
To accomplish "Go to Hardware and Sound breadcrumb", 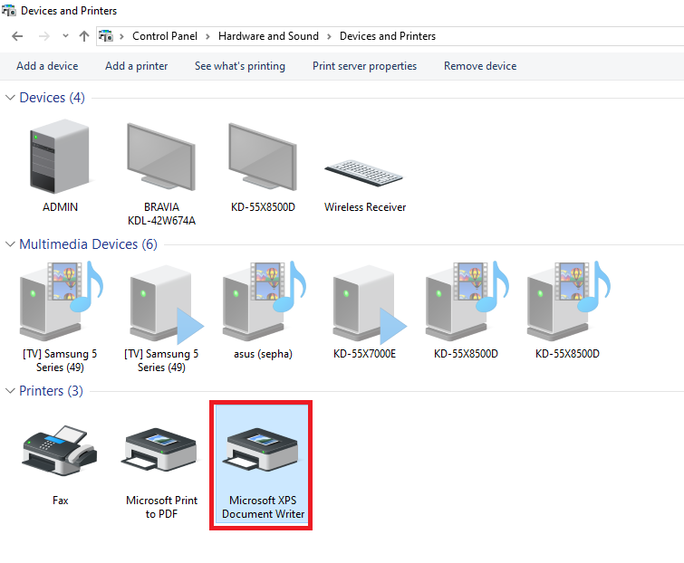I will coord(269,36).
